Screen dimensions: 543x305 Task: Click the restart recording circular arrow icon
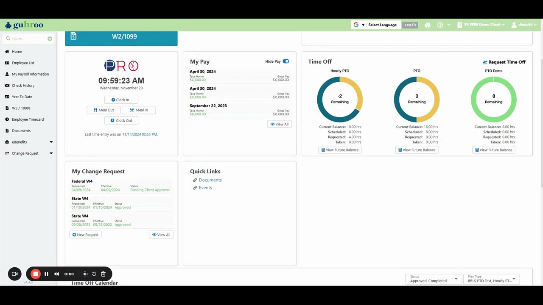(94, 274)
